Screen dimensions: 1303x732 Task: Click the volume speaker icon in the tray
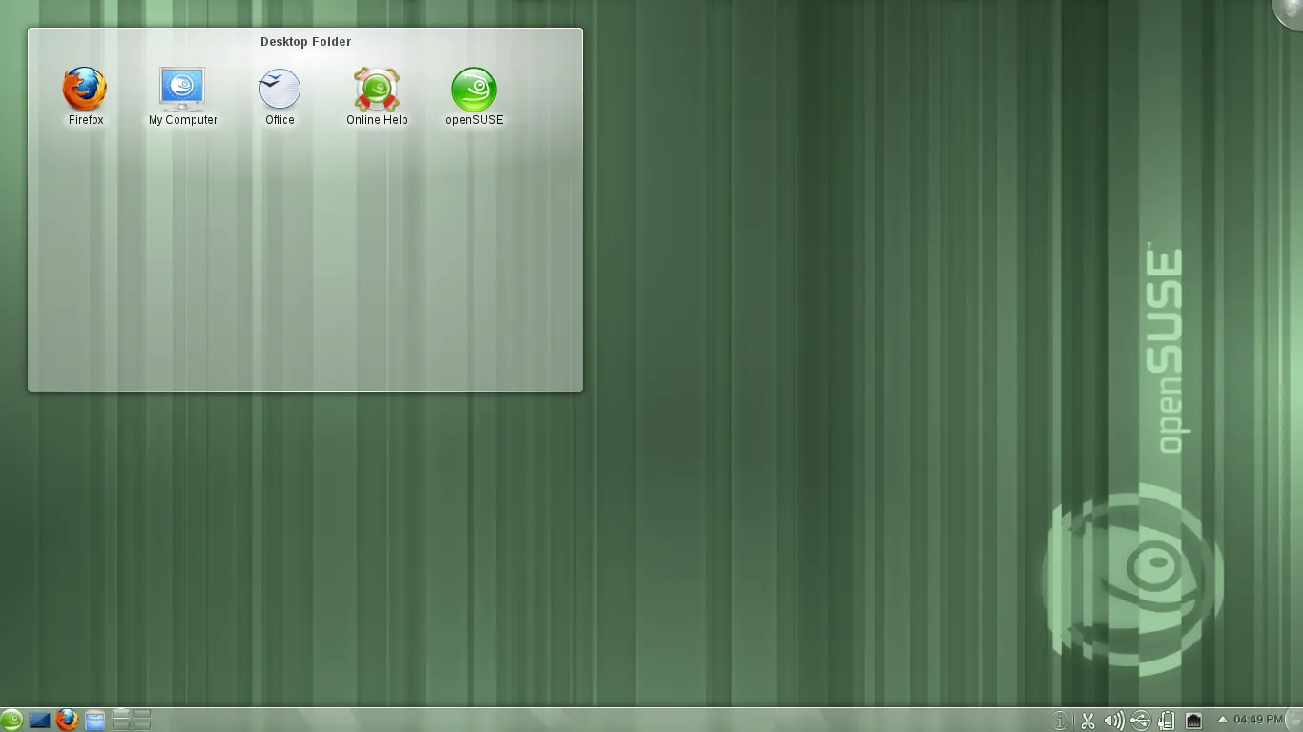1113,721
